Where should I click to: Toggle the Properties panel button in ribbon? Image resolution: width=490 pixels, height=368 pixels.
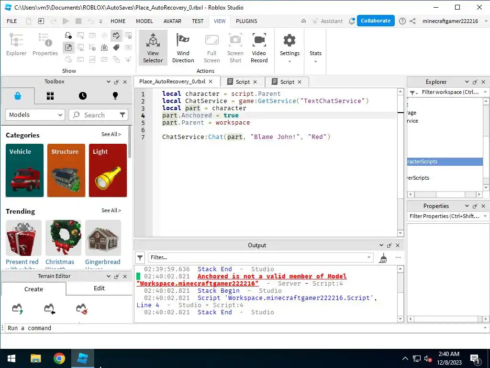(45, 45)
